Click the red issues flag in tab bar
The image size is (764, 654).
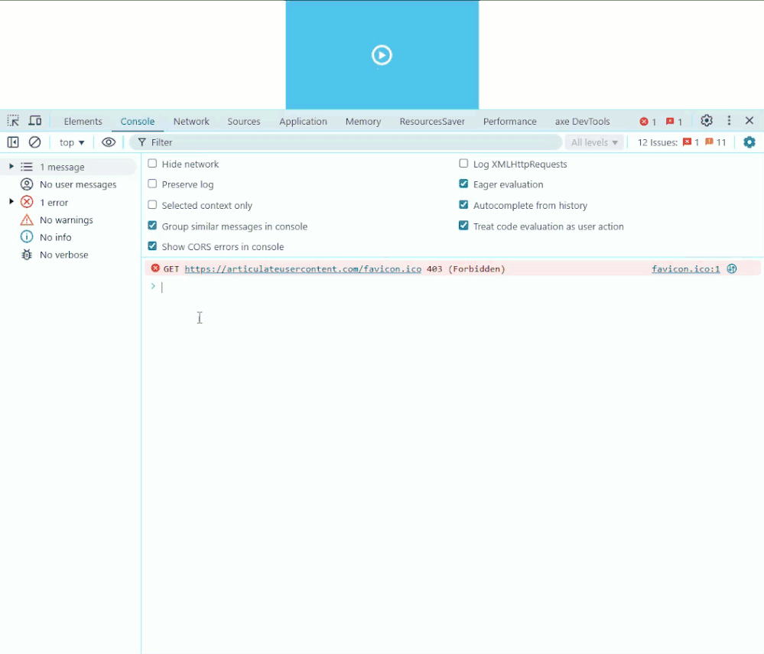point(675,122)
